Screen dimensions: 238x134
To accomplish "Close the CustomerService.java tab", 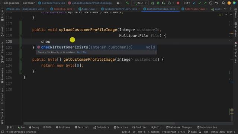I will [x=177, y=9].
